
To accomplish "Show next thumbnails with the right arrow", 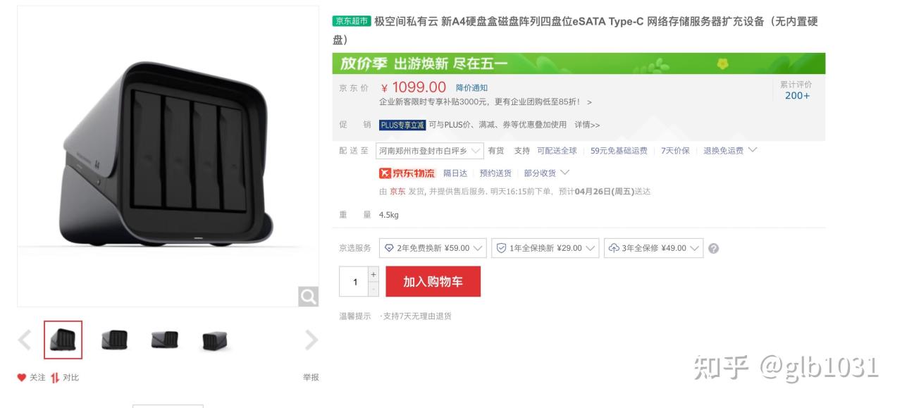I will (311, 340).
